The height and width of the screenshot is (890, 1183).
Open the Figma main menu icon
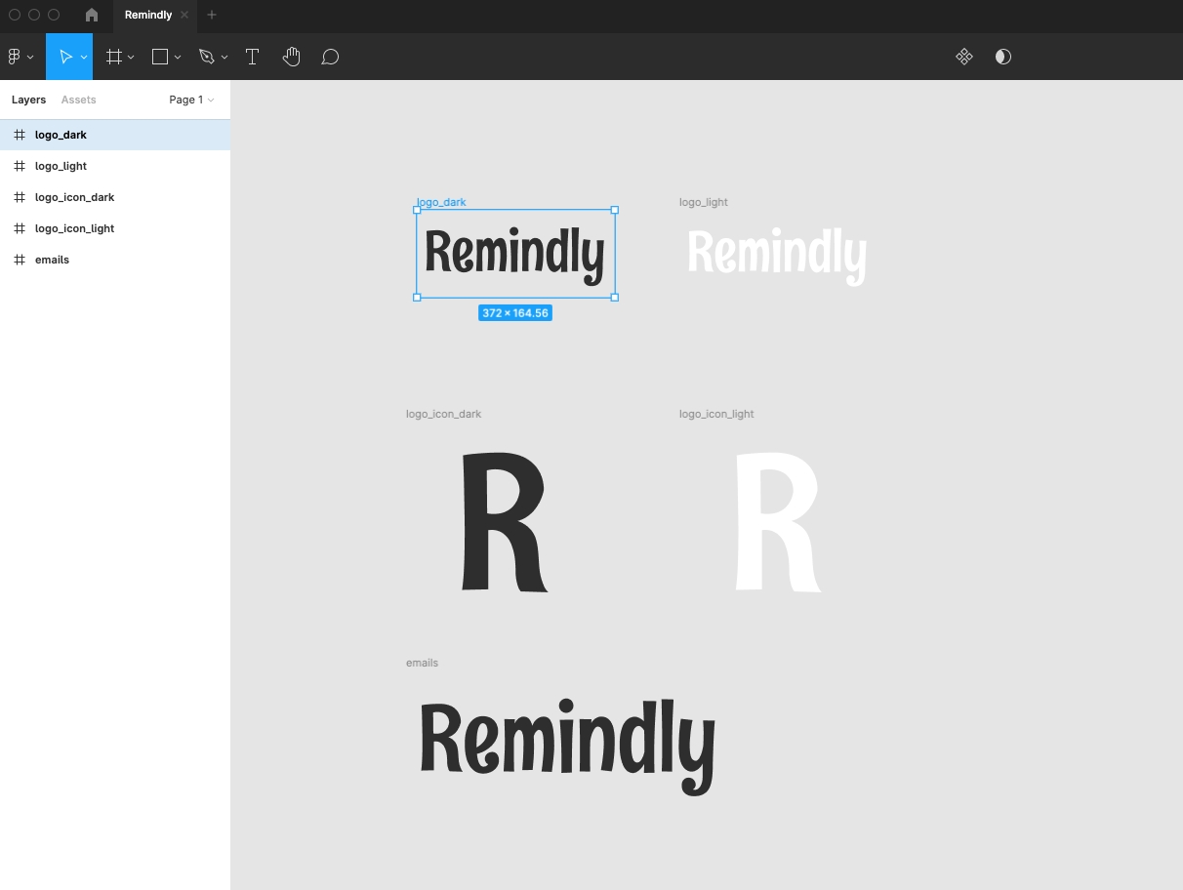pyautogui.click(x=15, y=57)
